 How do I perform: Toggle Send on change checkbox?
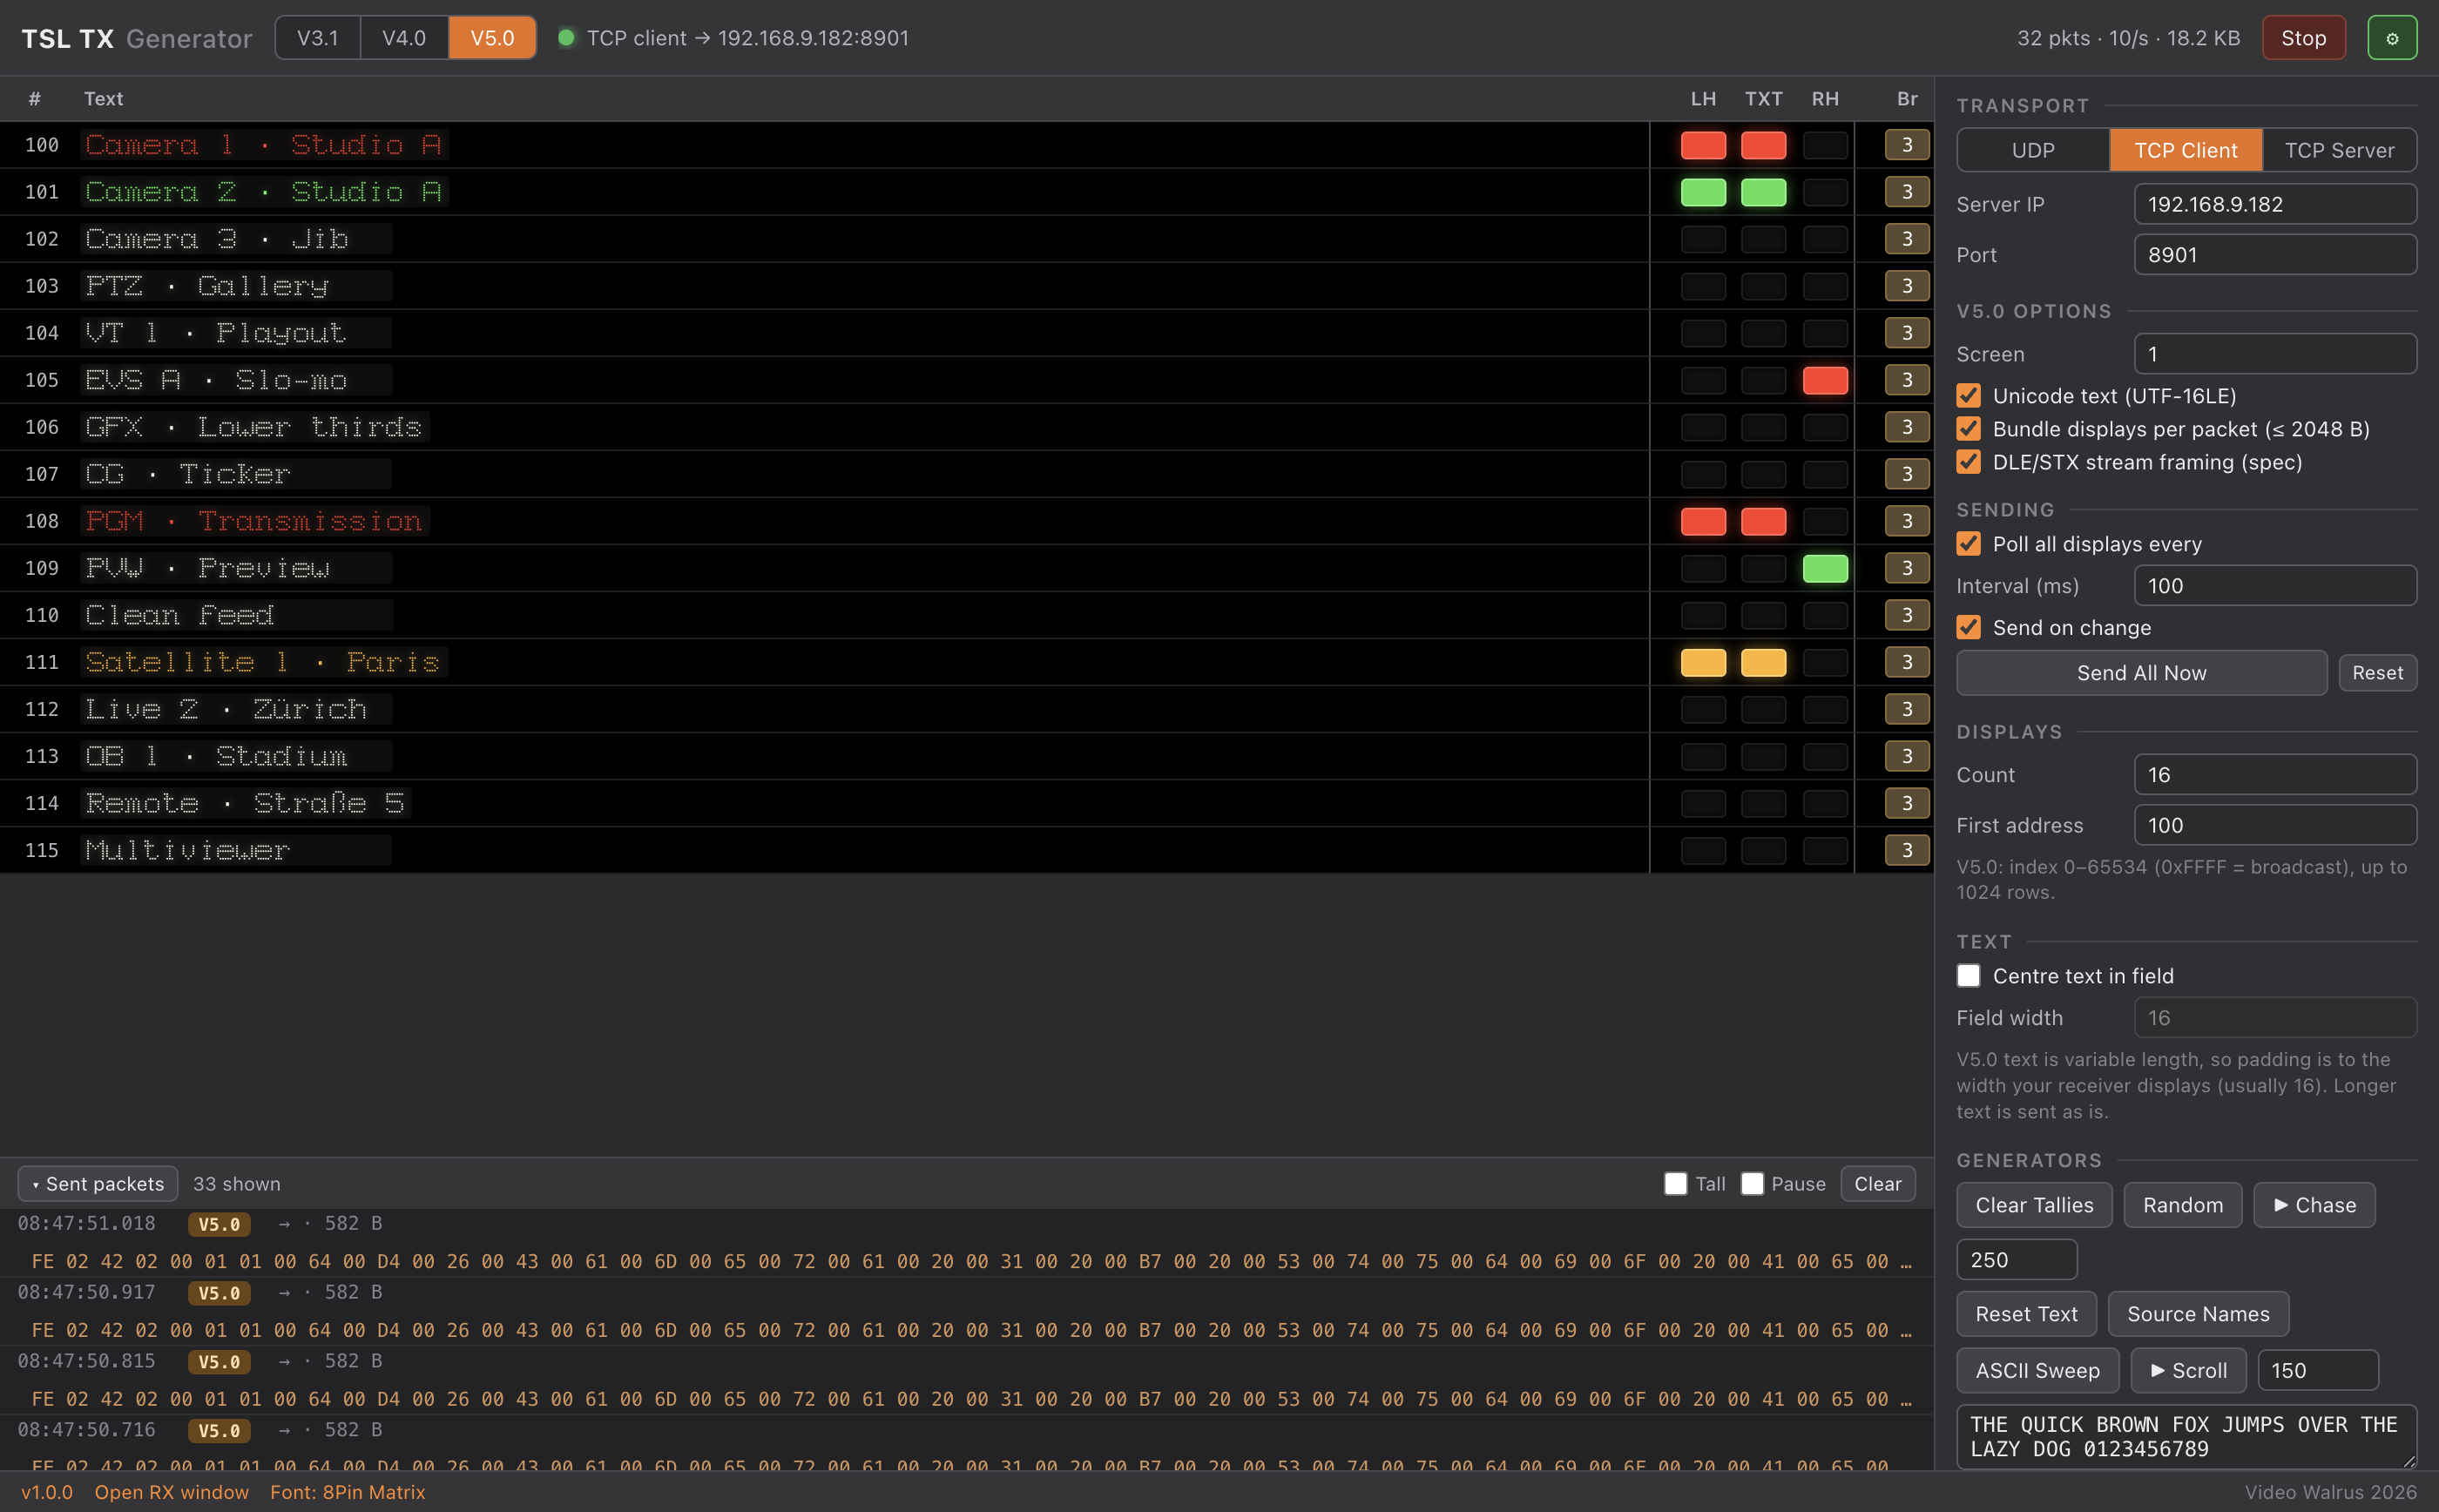[x=1968, y=627]
